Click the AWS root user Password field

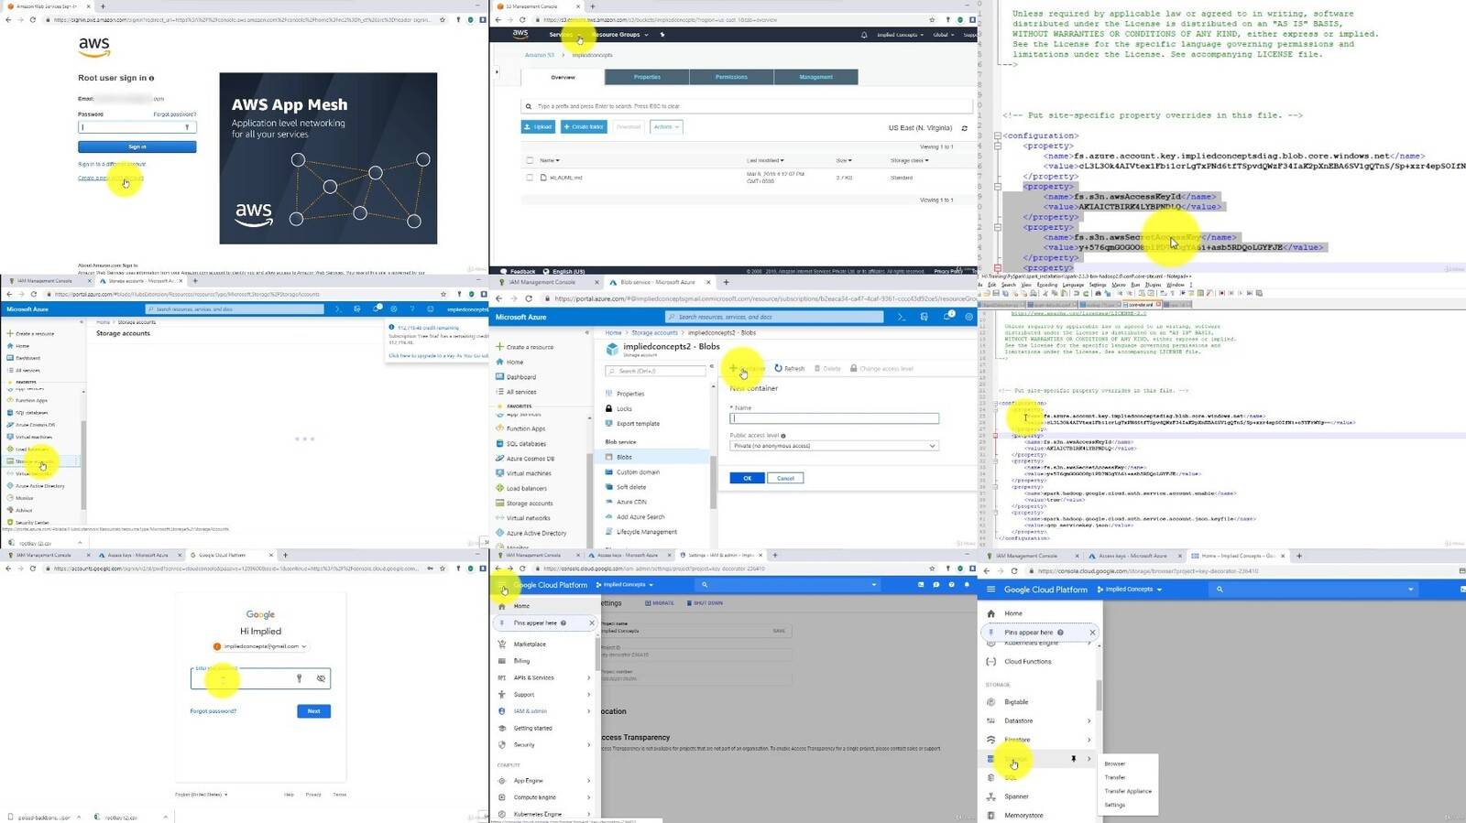[137, 127]
